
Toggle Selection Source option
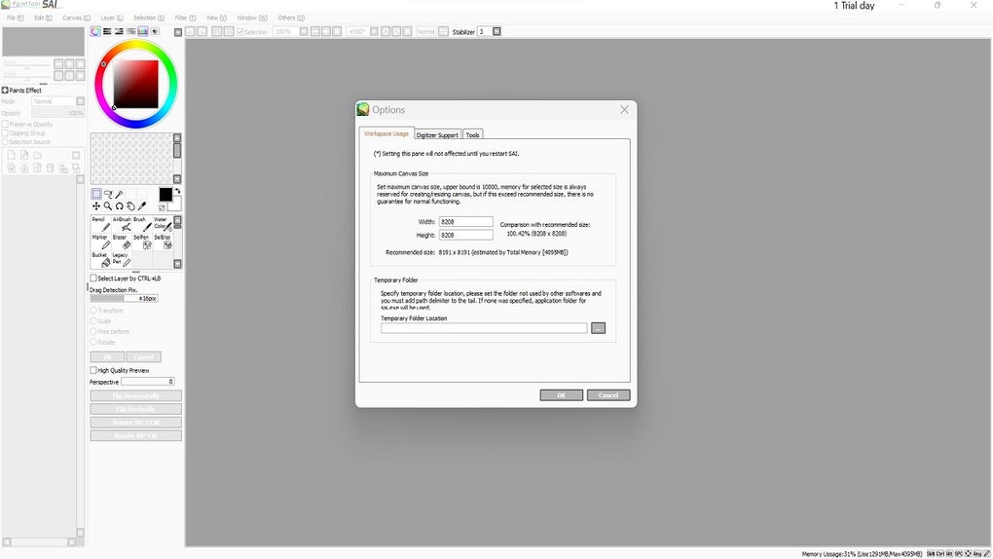[x=5, y=142]
